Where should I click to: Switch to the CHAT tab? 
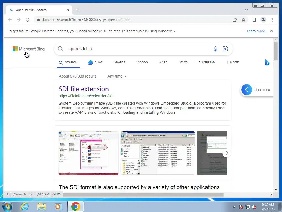tap(95, 62)
